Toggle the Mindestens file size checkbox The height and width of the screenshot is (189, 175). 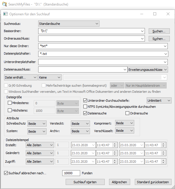(x=10, y=103)
